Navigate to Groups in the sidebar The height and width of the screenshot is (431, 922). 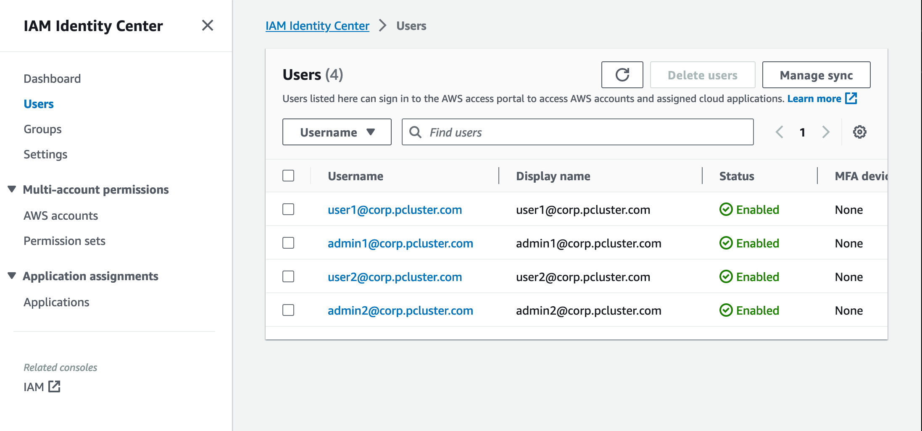tap(42, 129)
